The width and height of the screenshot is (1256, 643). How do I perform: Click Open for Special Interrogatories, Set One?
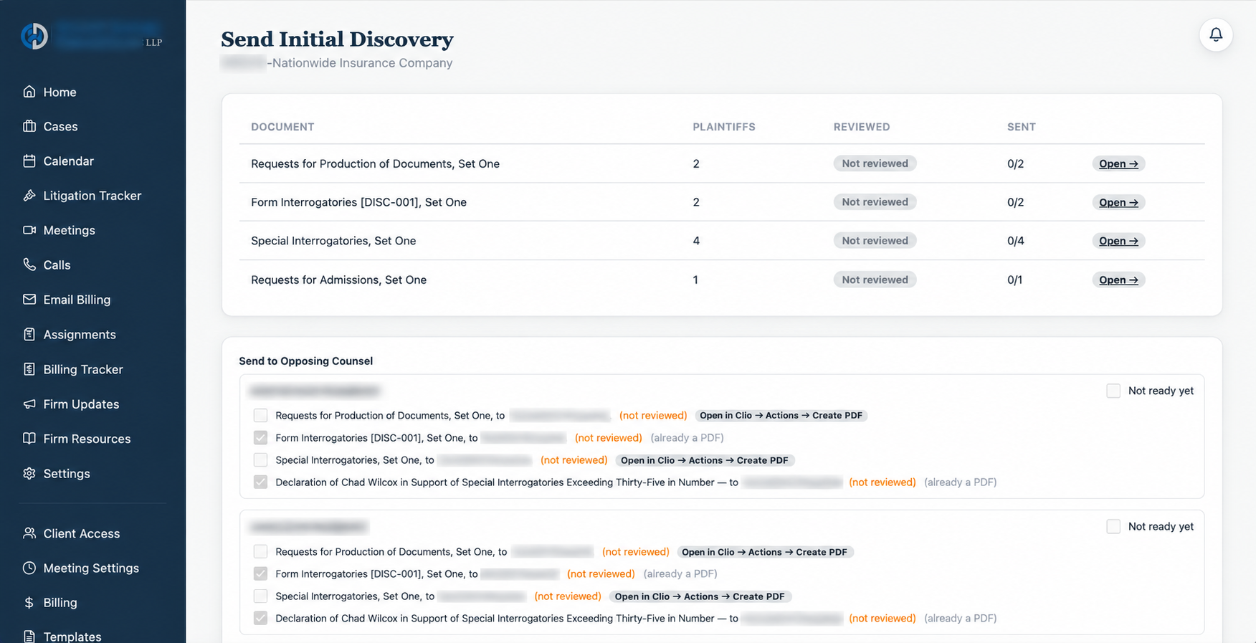[1118, 241]
